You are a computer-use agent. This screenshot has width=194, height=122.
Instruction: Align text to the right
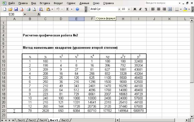pos(164,9)
